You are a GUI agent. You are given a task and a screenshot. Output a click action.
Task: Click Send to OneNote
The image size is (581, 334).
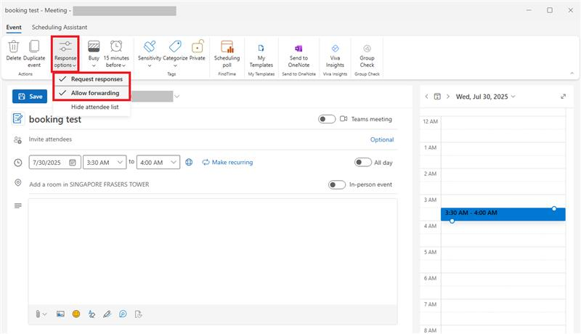[x=298, y=55]
